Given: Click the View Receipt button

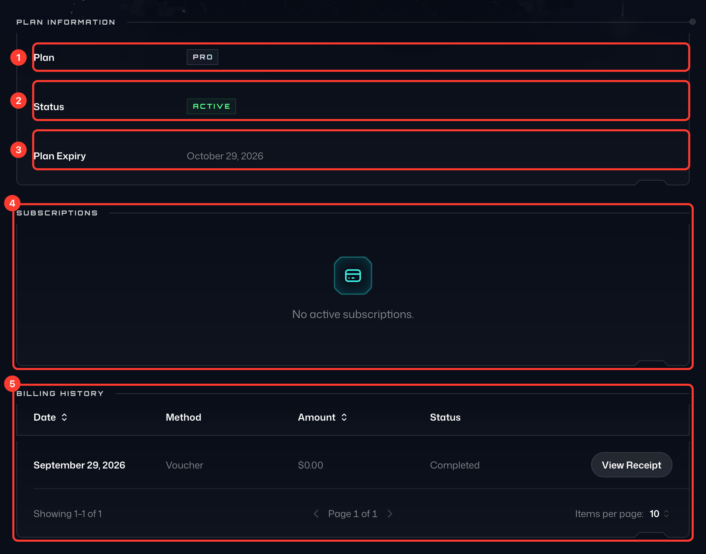Looking at the screenshot, I should pos(631,465).
